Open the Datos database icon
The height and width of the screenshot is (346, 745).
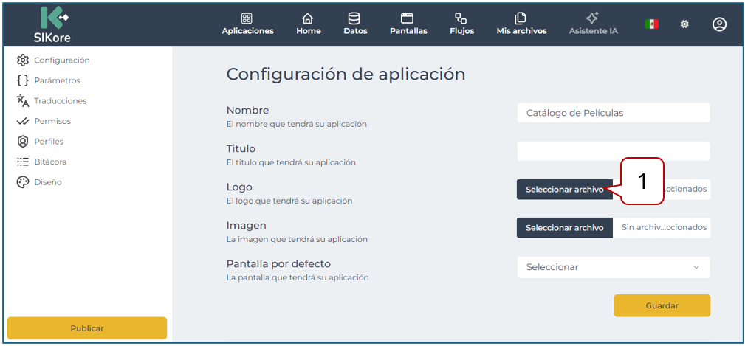pyautogui.click(x=354, y=19)
